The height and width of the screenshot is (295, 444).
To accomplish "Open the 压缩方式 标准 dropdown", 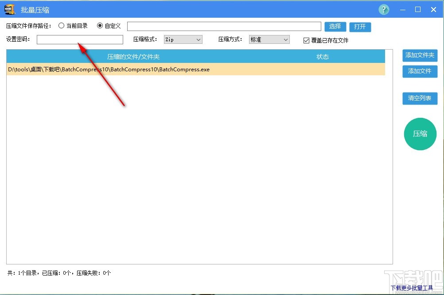I will coord(269,39).
